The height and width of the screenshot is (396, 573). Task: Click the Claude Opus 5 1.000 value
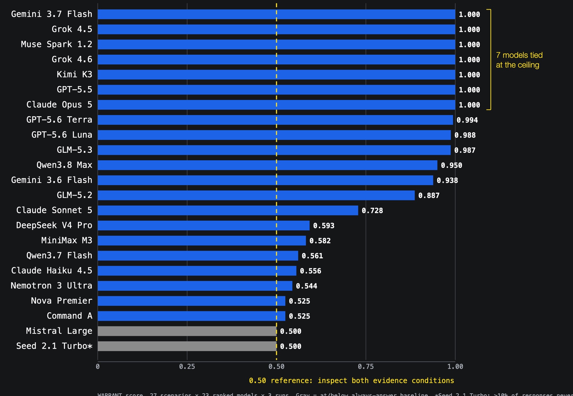point(469,105)
